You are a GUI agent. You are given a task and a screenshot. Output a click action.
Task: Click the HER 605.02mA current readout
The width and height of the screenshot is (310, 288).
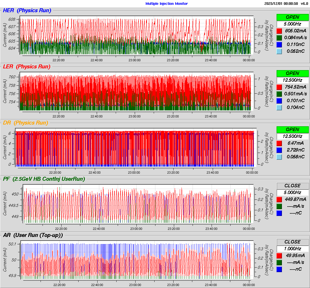tap(295, 31)
